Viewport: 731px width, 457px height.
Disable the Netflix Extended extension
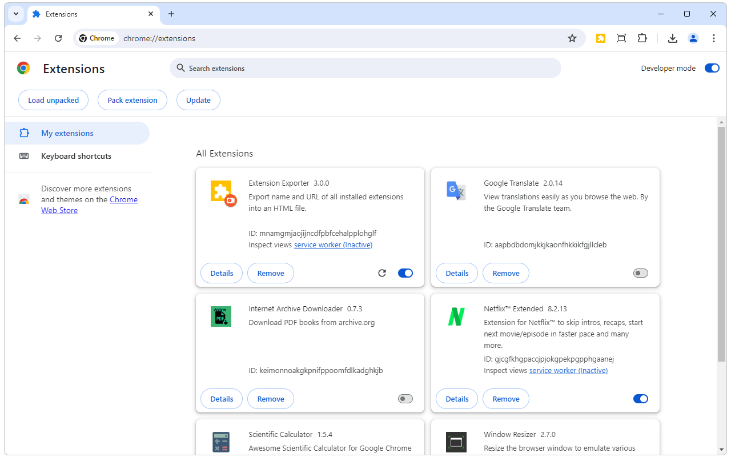click(x=640, y=398)
